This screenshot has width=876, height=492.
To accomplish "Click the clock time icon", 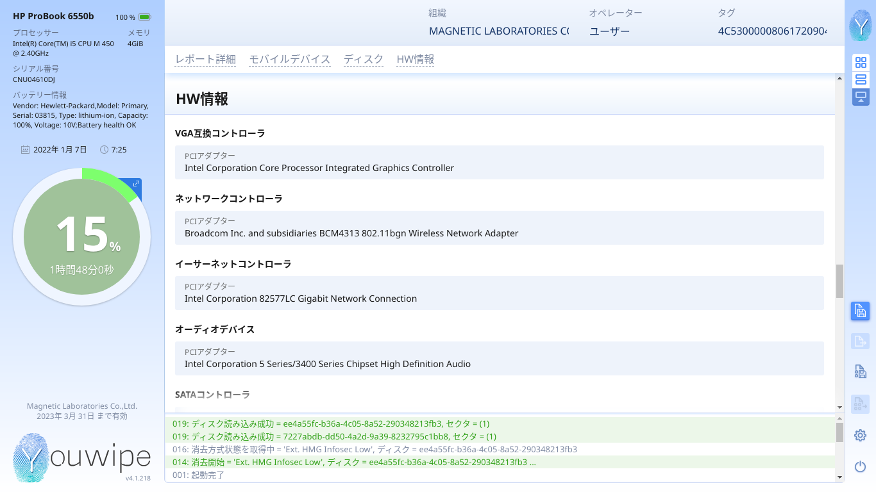I will 104,150.
